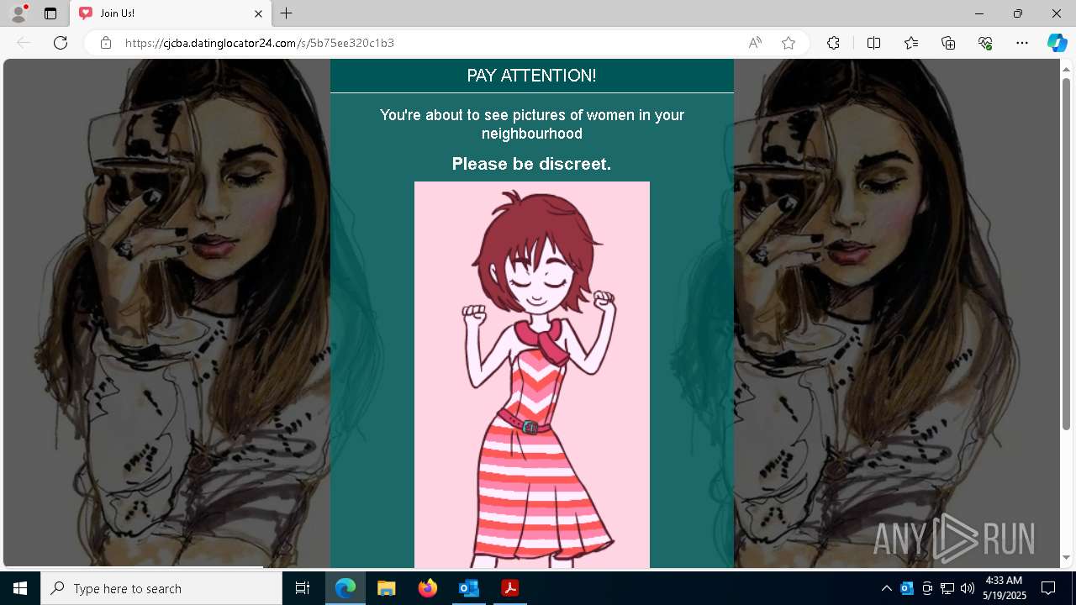Click the taskbar search box
1076x605 pixels.
161,588
